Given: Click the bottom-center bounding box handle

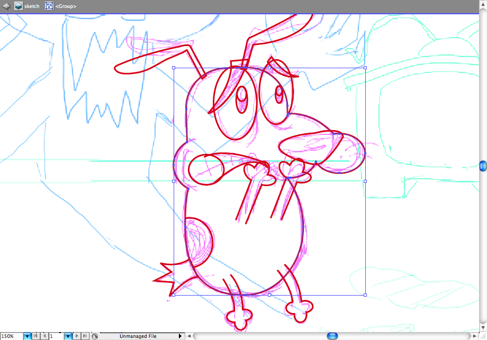Looking at the screenshot, I should [x=269, y=295].
